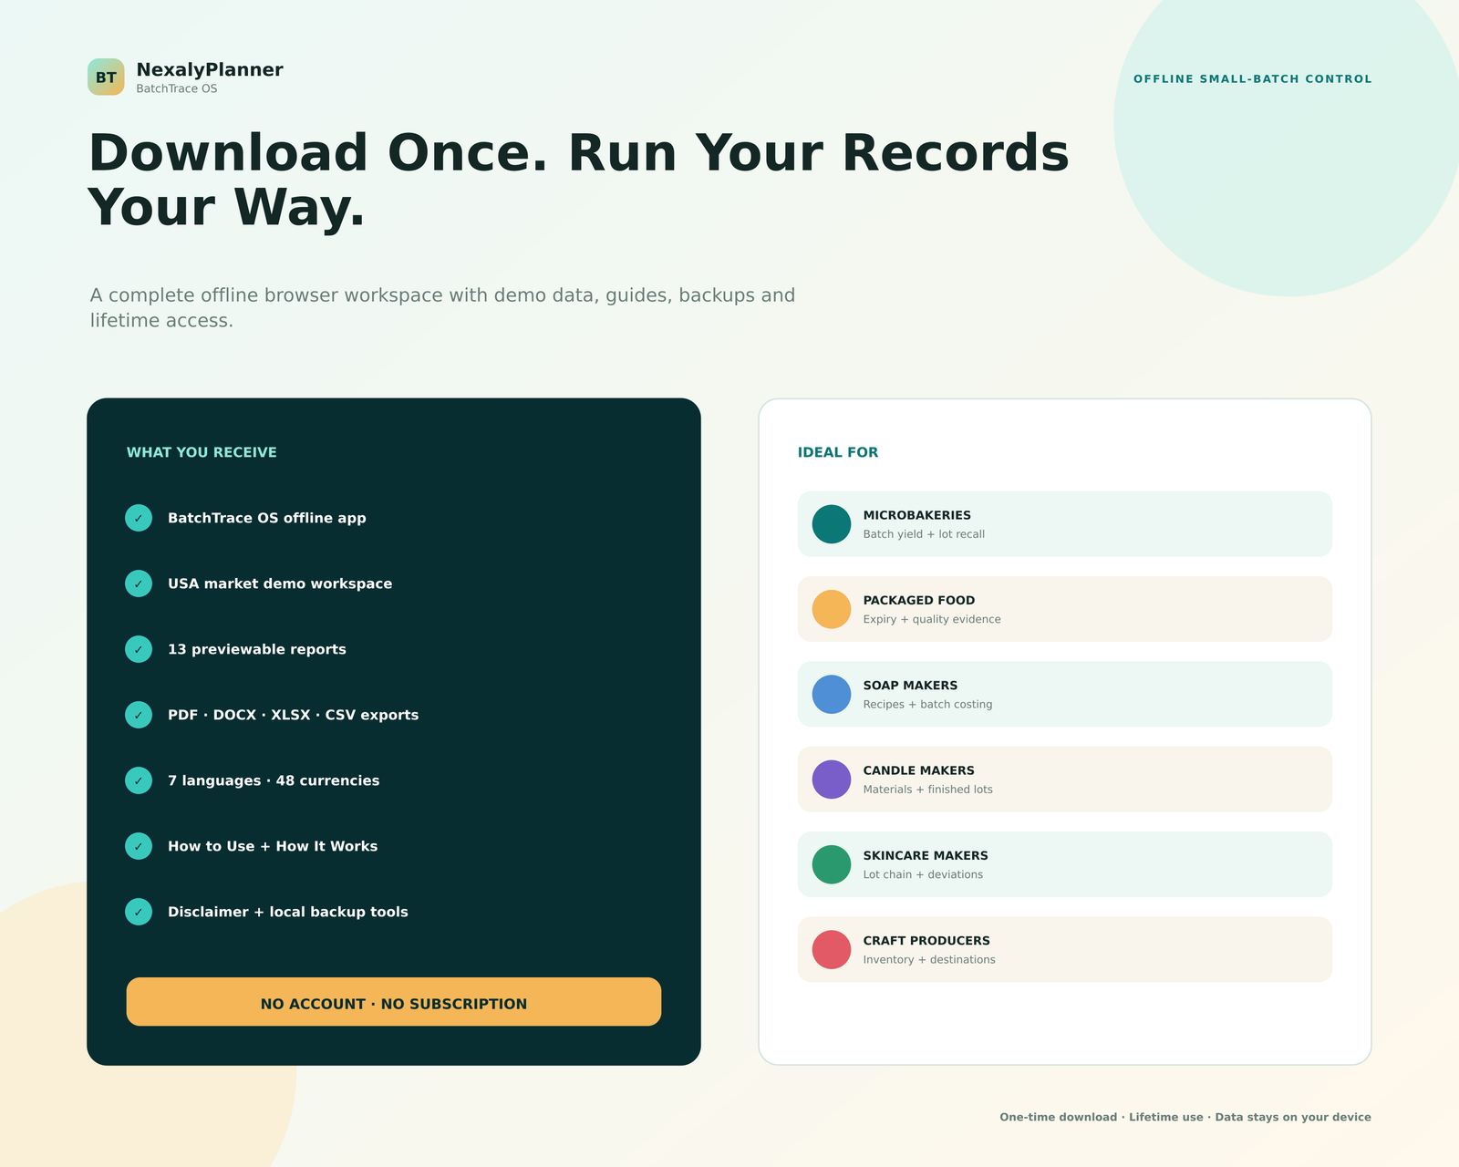1459x1167 pixels.
Task: Select the 13 previewable reports text
Action: pos(257,649)
